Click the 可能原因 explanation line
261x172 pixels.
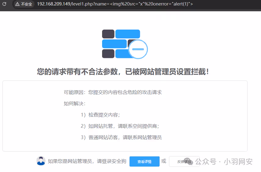[112, 92]
